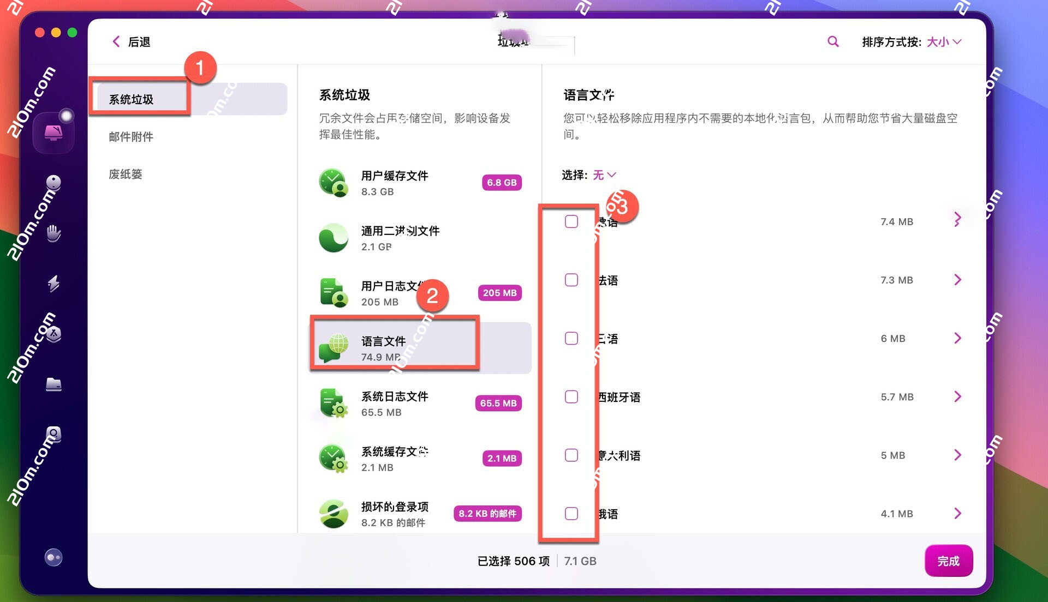1048x602 pixels.
Task: Check the 意大利语 language file checkbox
Action: click(571, 455)
